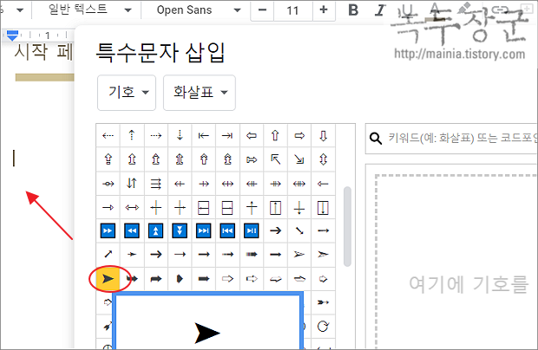Insert the blue fast down button symbol

(x=180, y=230)
